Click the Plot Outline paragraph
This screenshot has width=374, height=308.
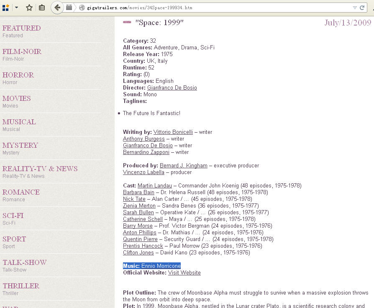pos(246,296)
